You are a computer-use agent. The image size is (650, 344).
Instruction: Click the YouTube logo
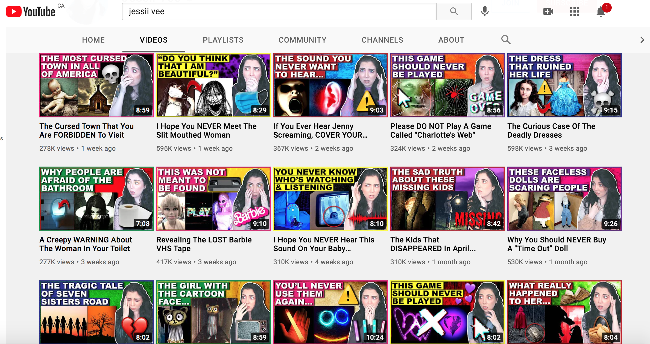[x=31, y=11]
